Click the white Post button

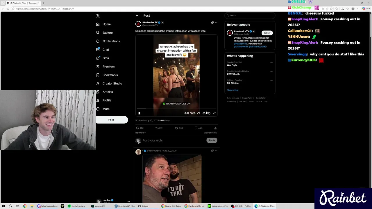pos(112,120)
